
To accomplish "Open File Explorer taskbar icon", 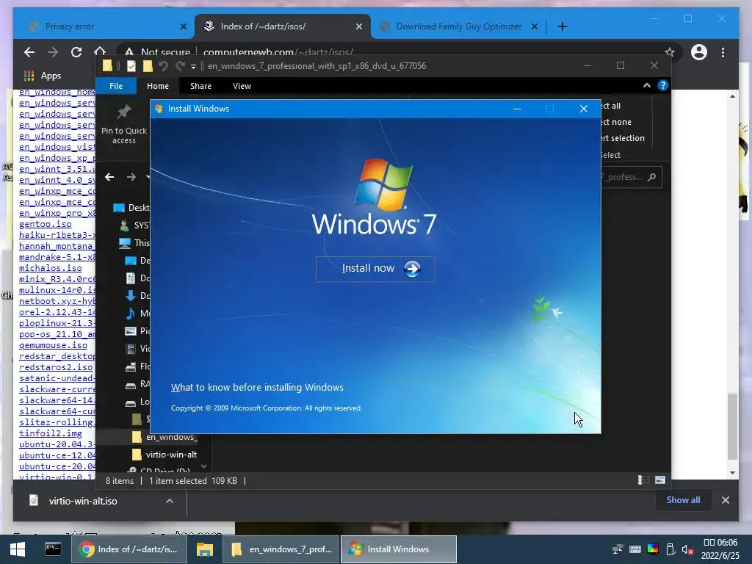I will 205,549.
